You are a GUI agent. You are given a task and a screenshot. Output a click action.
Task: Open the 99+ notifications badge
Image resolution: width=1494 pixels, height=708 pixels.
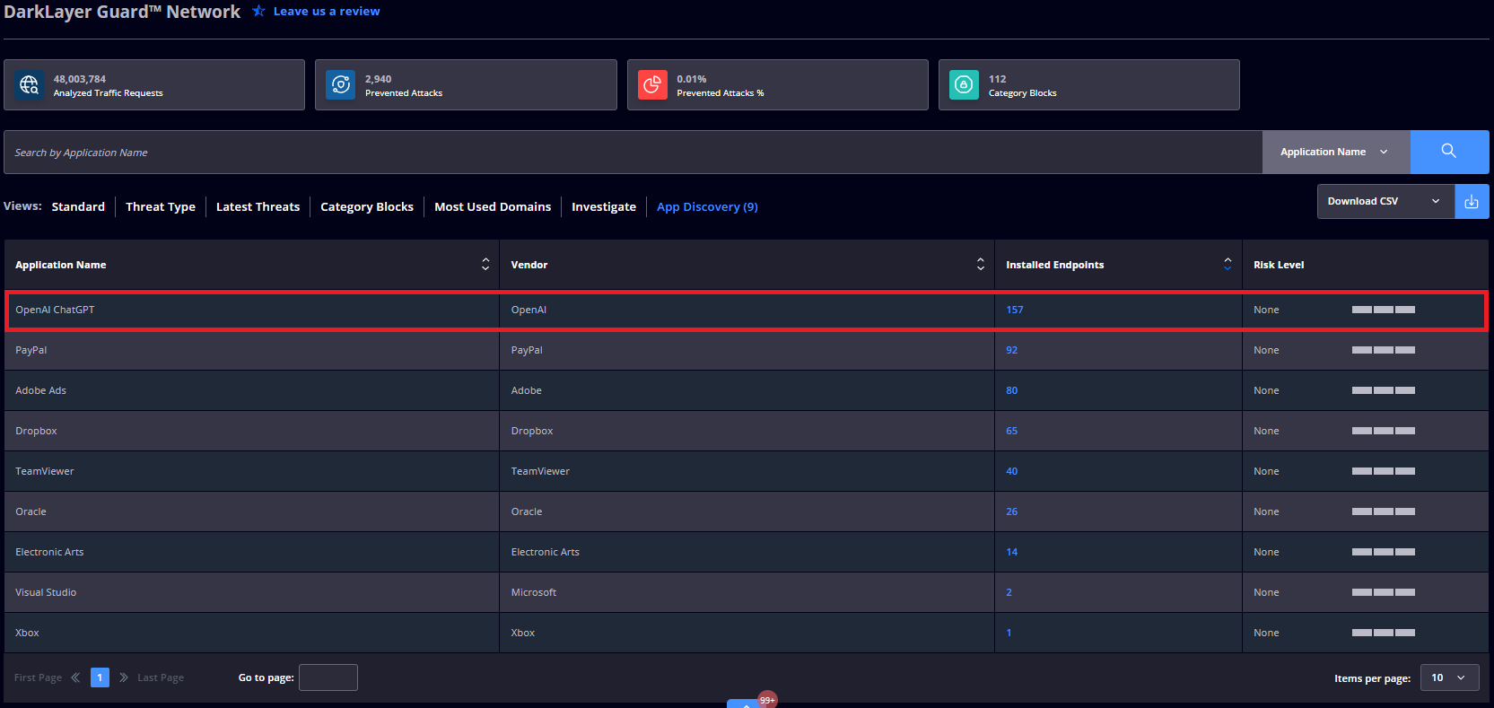coord(767,700)
